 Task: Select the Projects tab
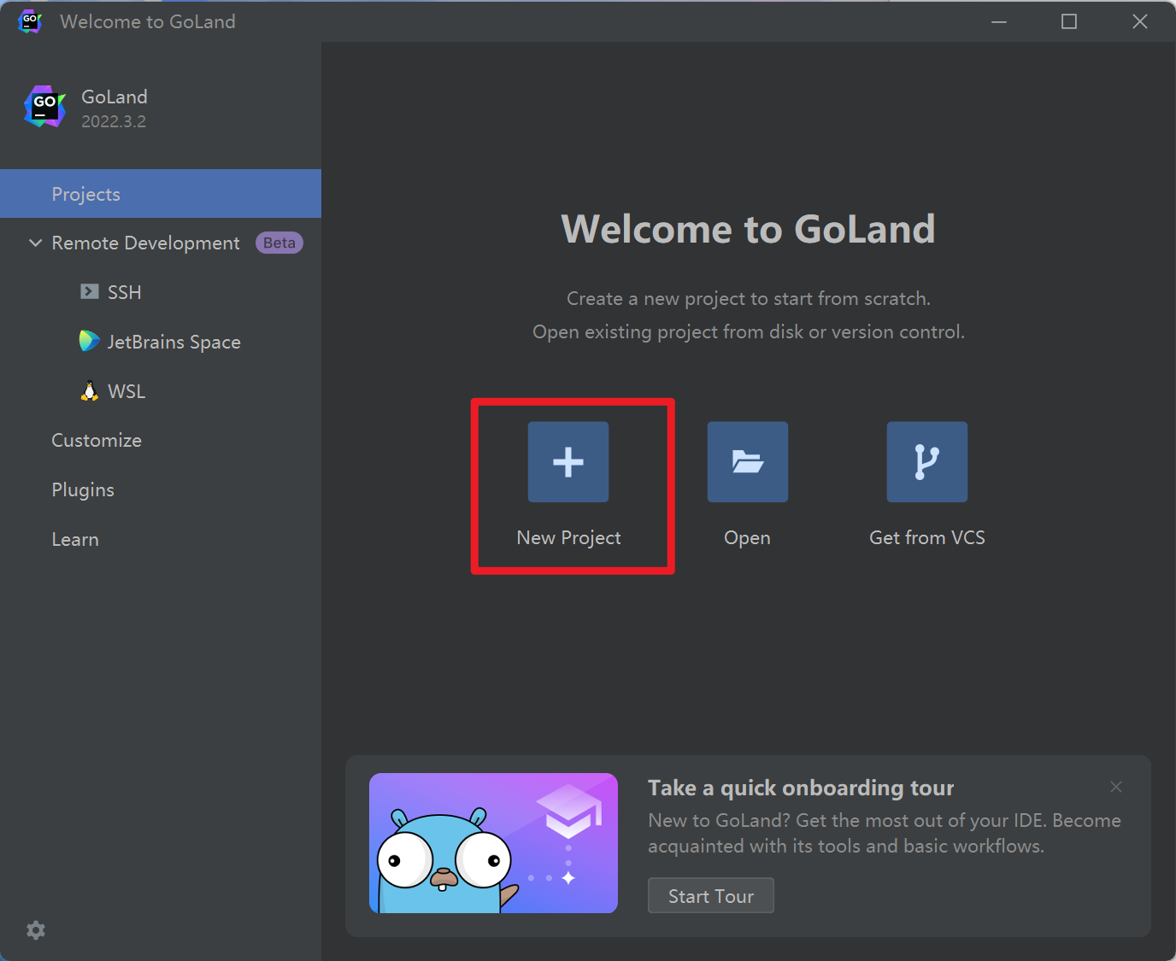[161, 194]
